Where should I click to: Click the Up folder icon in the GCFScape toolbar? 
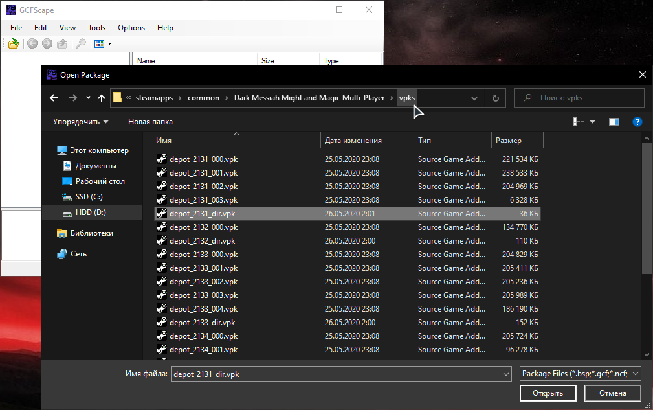click(62, 43)
